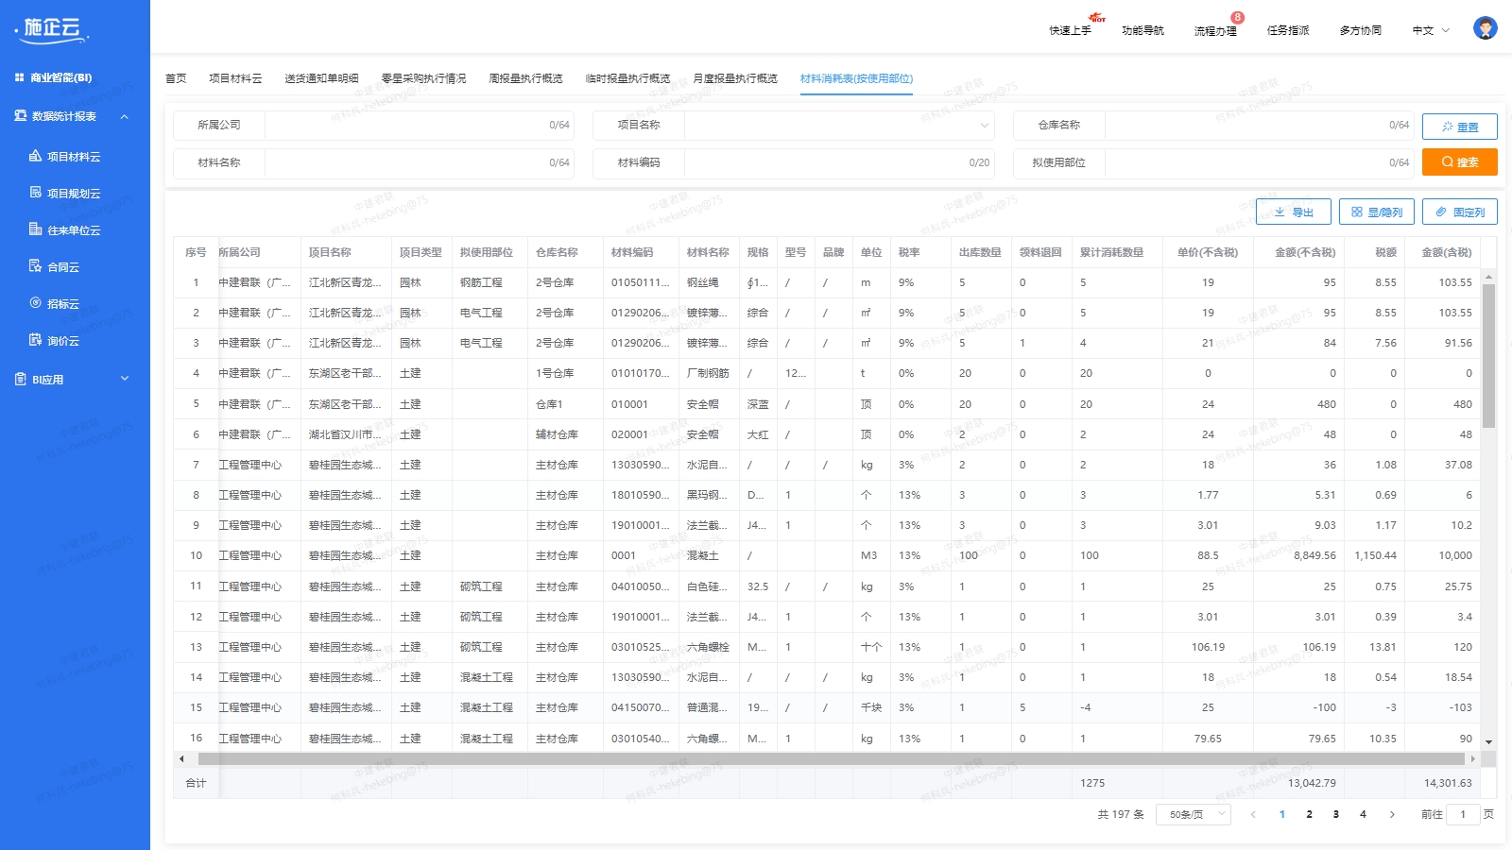Viewport: 1512px width, 850px height.
Task: Switch language via 中文 dropdown
Action: [x=1430, y=30]
